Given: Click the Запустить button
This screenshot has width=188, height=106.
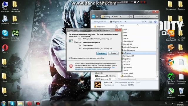Looking at the screenshot, I should (102, 53).
